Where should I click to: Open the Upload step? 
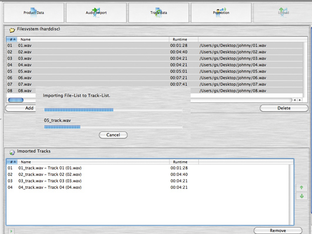[283, 13]
